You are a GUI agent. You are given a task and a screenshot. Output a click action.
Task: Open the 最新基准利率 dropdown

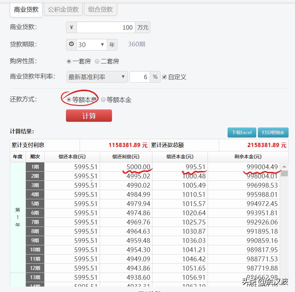(x=97, y=76)
